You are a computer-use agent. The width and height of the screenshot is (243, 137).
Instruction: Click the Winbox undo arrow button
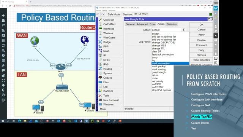98,14
